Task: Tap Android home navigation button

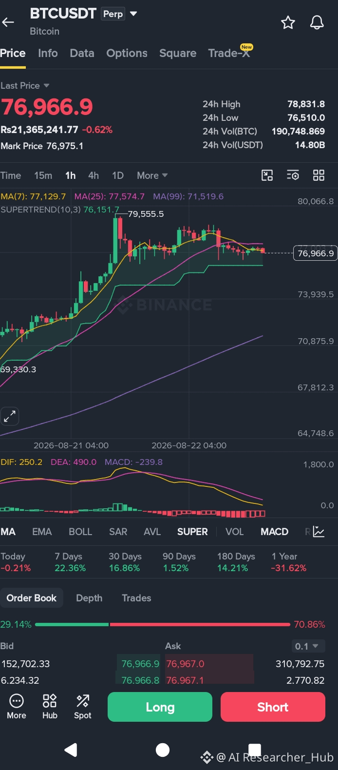Action: coord(163,750)
